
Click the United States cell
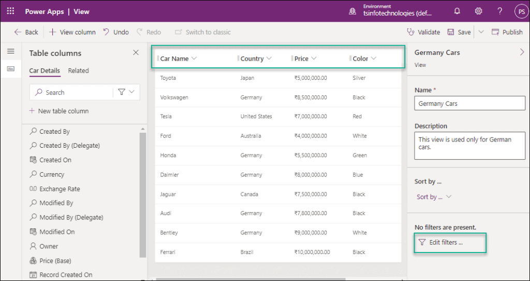click(x=256, y=117)
